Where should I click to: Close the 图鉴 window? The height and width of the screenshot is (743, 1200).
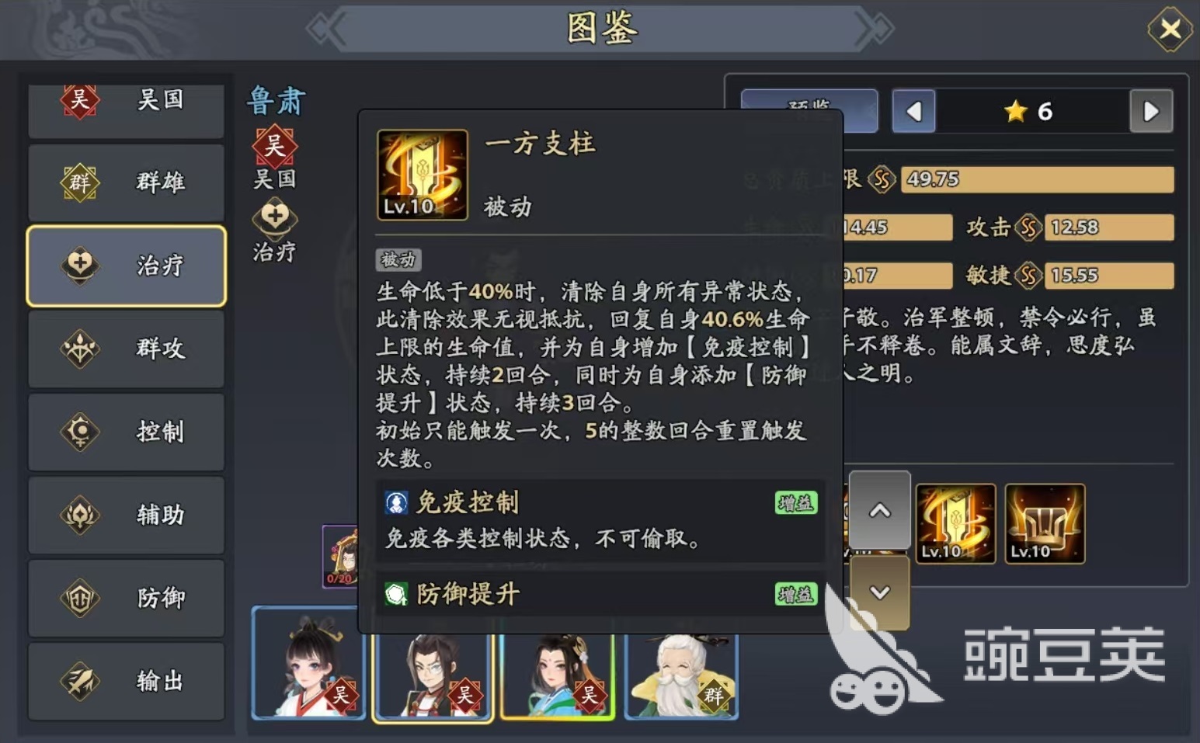[x=1170, y=30]
